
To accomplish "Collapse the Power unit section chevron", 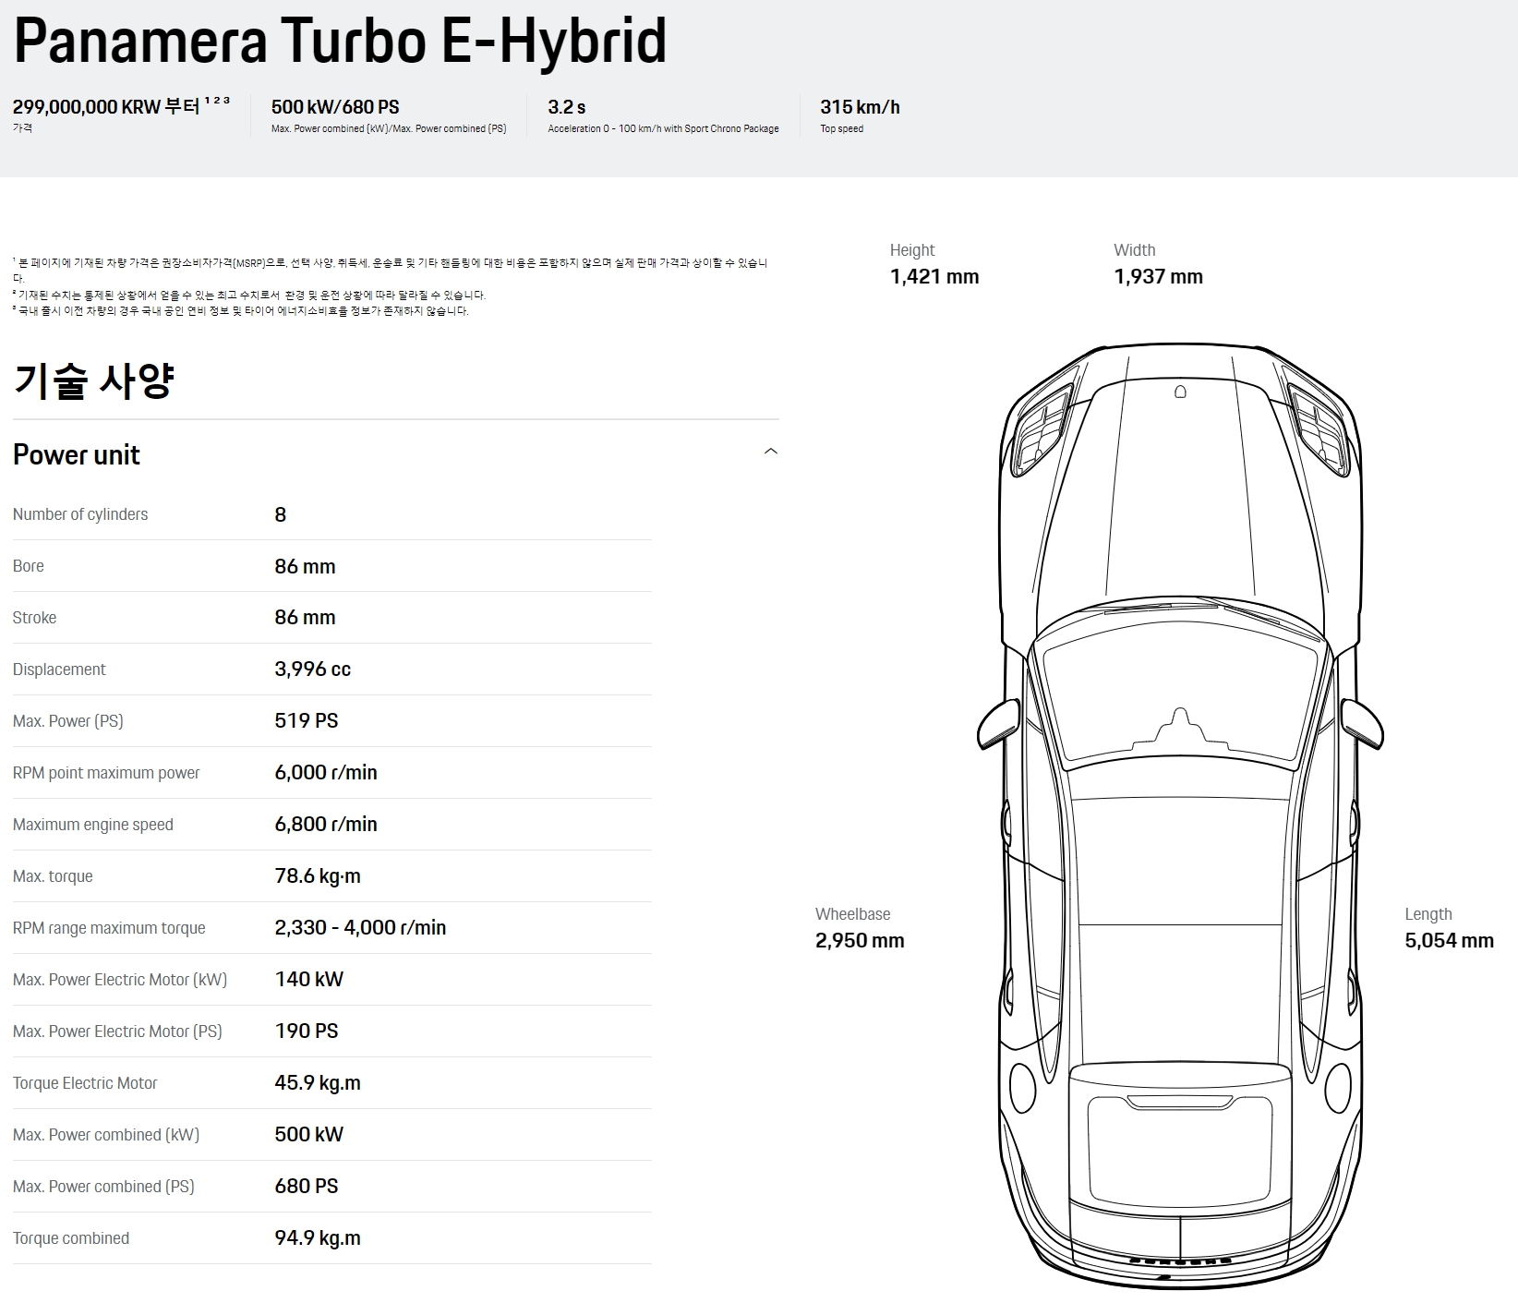I will [x=771, y=452].
